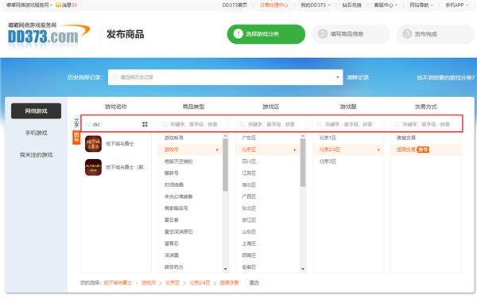477x299 pixels.
Task: Click the 消息 20 notification link
Action: click(69, 6)
